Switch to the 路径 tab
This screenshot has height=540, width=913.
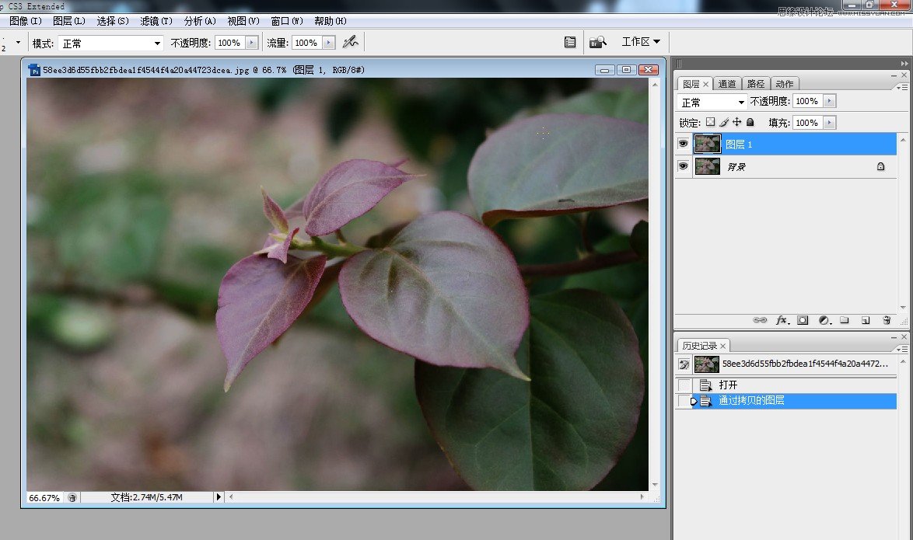(756, 84)
